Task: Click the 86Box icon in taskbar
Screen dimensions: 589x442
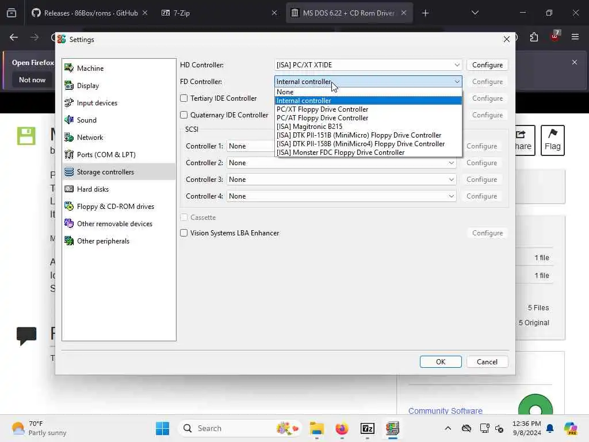Action: [392, 428]
